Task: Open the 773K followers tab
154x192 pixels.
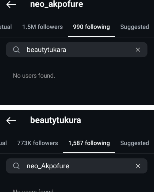Action: (x=37, y=143)
